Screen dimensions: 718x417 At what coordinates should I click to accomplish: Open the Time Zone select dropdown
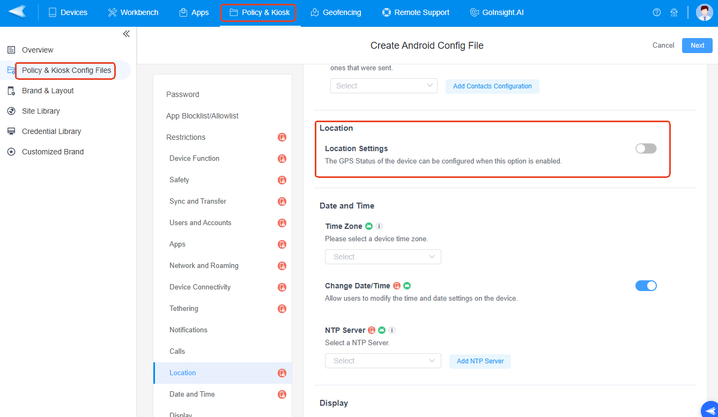tap(383, 257)
